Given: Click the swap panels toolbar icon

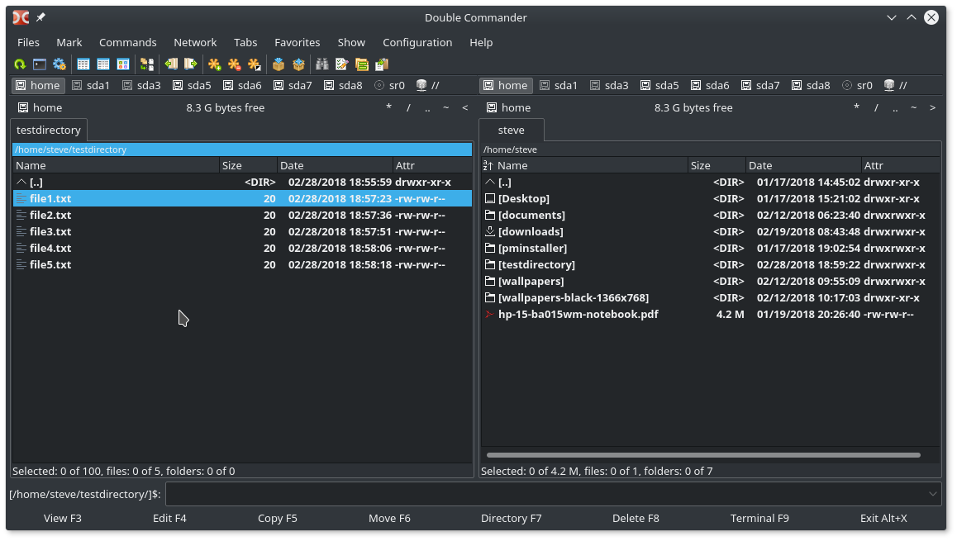Looking at the screenshot, I should point(147,64).
